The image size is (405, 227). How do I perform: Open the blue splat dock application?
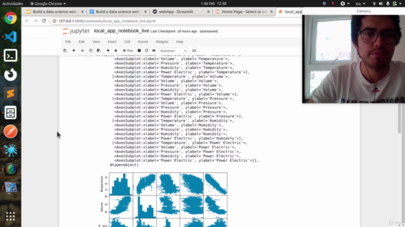pos(10,150)
